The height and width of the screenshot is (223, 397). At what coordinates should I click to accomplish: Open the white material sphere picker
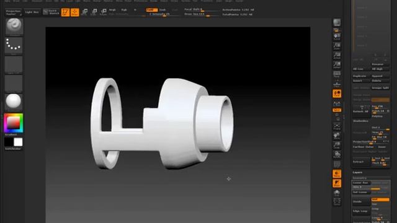(14, 102)
